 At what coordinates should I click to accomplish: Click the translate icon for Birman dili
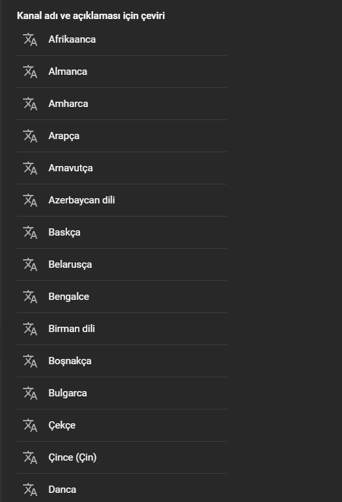tap(30, 329)
